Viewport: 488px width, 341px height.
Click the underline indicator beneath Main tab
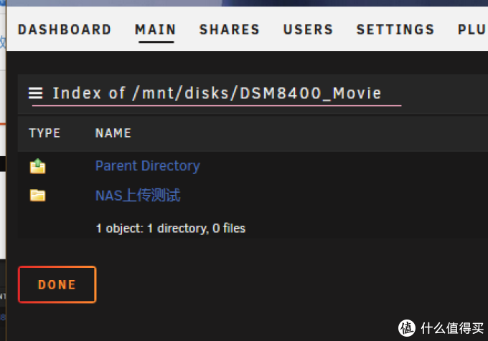(156, 42)
